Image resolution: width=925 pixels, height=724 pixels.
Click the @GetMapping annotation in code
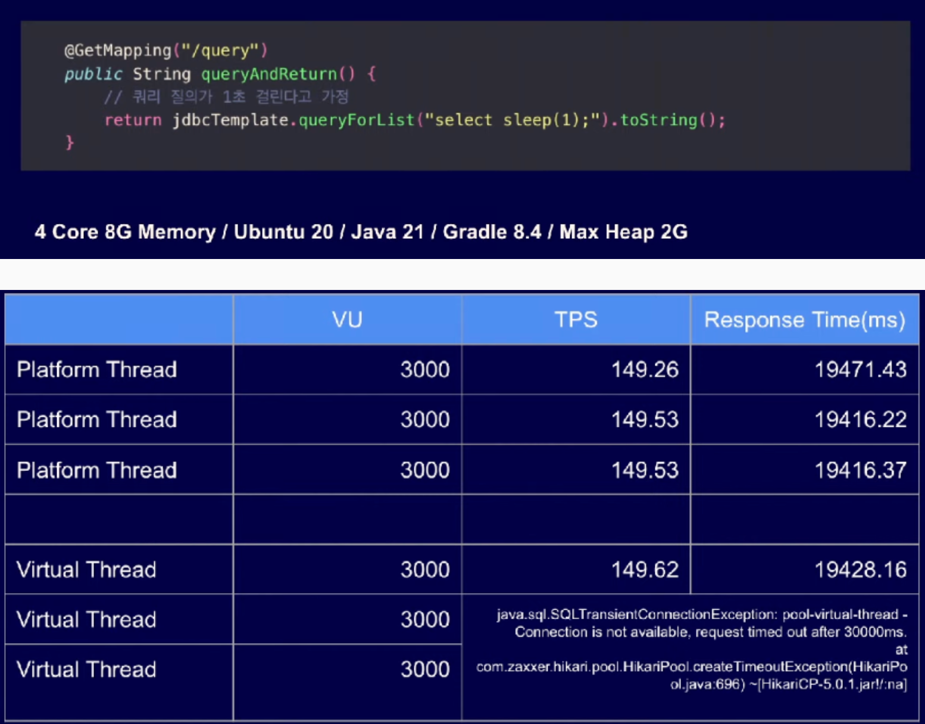(x=118, y=51)
